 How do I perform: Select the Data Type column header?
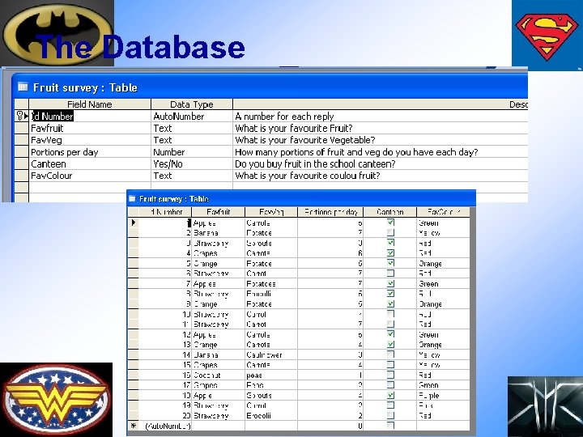coord(192,104)
